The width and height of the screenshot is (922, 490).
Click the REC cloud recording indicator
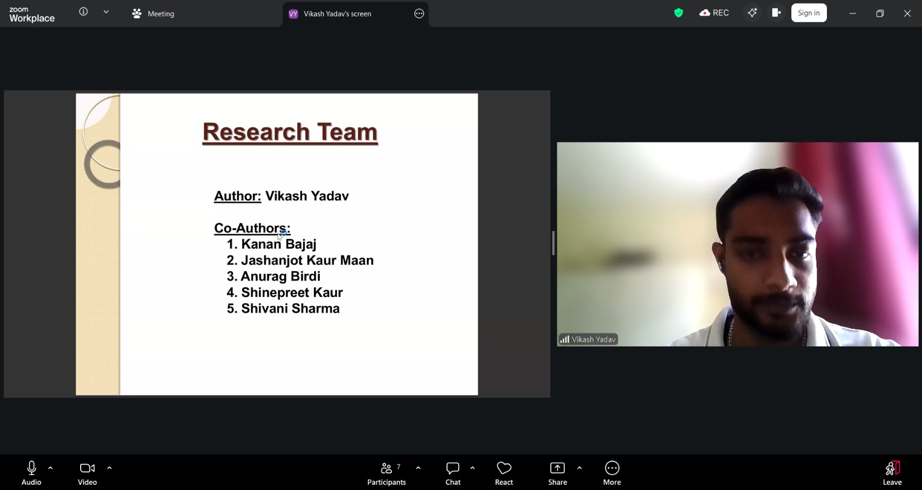[x=714, y=13]
